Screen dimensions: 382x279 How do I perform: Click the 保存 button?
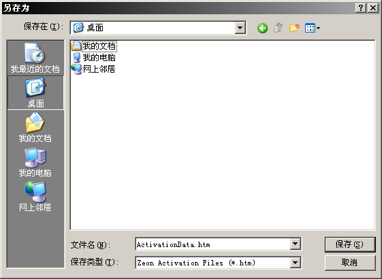click(x=350, y=244)
